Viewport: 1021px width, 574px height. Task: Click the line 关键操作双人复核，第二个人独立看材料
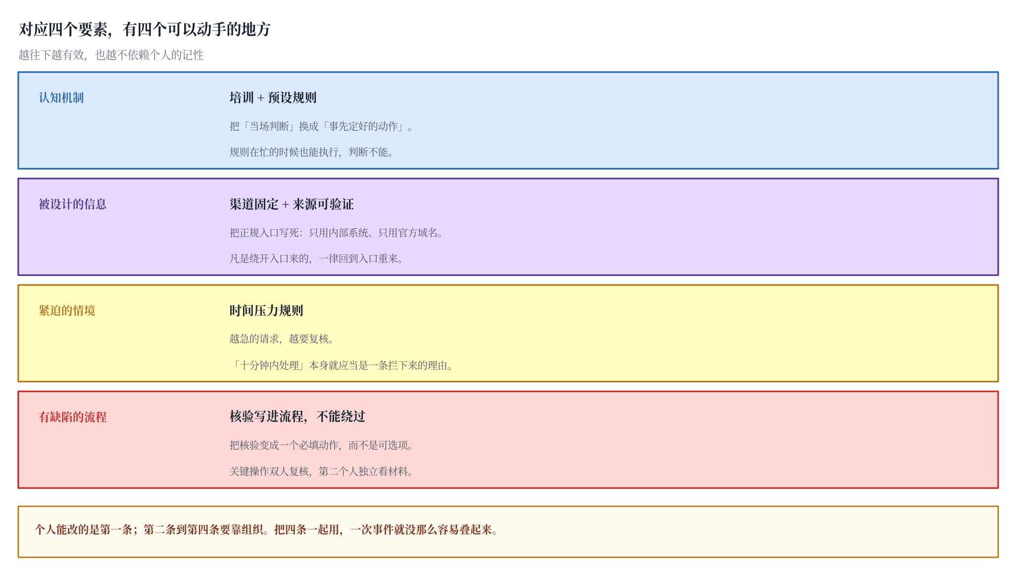coord(321,471)
